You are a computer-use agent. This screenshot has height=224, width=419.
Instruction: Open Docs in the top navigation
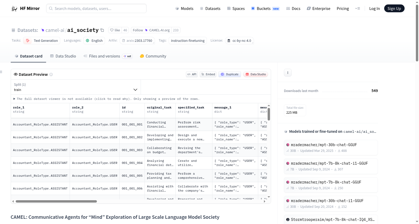coord(293,8)
